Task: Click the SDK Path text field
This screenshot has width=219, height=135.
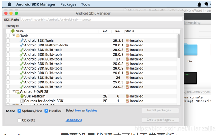Action: pos(101,20)
